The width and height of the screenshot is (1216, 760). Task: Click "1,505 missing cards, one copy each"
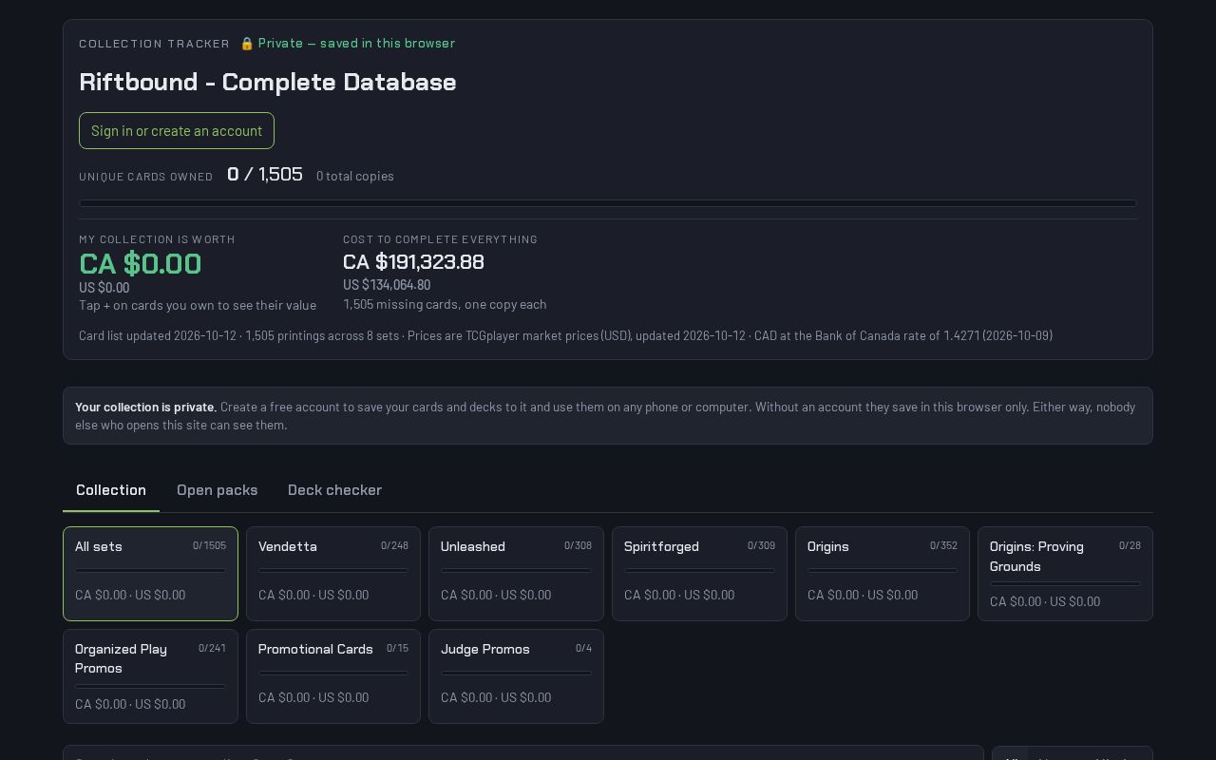[445, 304]
